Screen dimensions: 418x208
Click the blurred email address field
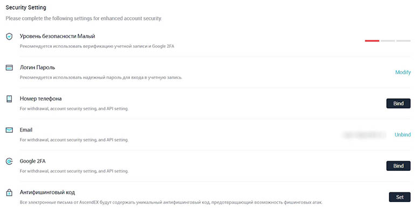pos(364,135)
